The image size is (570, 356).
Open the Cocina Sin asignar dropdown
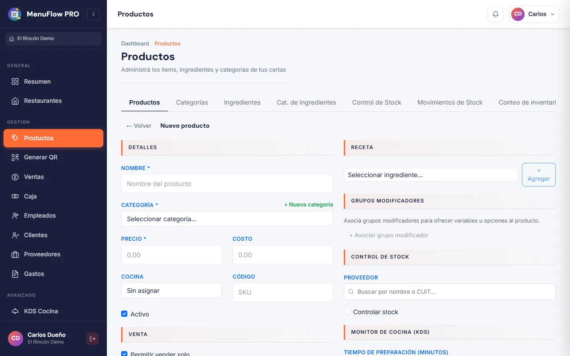tap(171, 291)
